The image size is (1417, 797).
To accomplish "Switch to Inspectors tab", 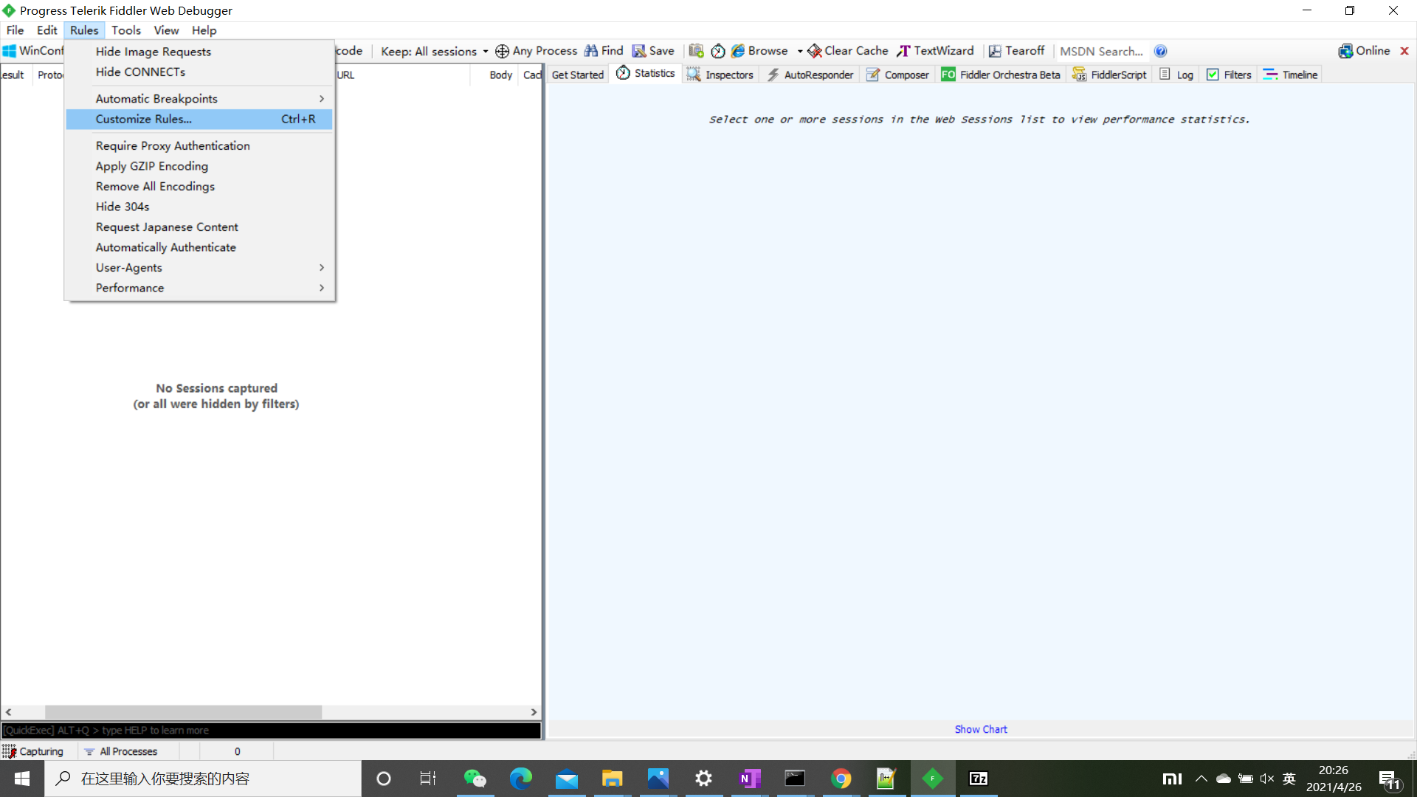I will tap(720, 75).
